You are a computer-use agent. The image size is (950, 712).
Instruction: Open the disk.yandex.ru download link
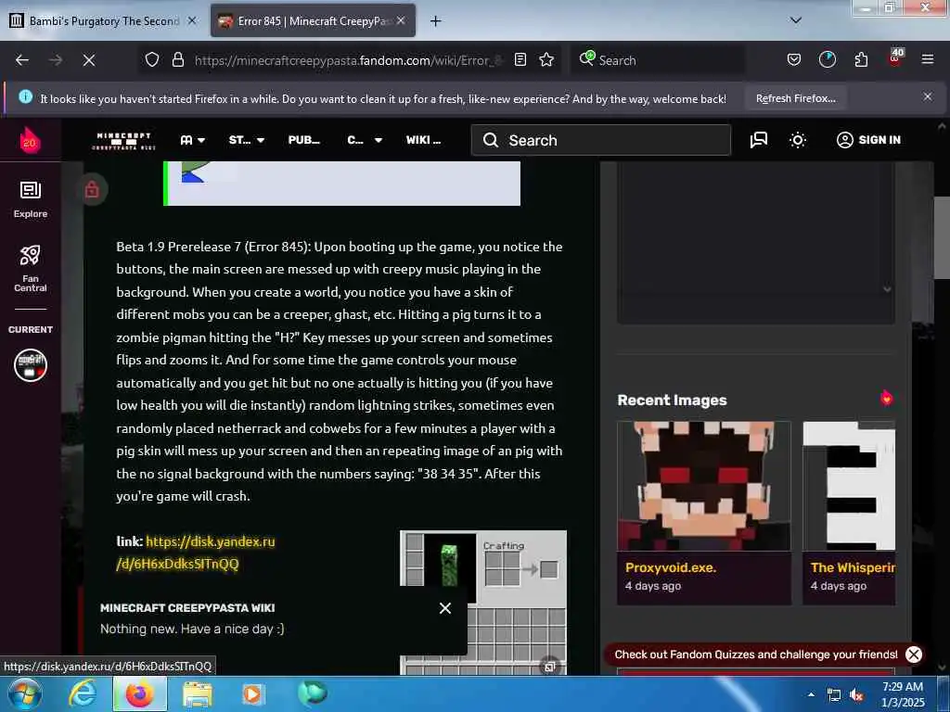tap(195, 553)
